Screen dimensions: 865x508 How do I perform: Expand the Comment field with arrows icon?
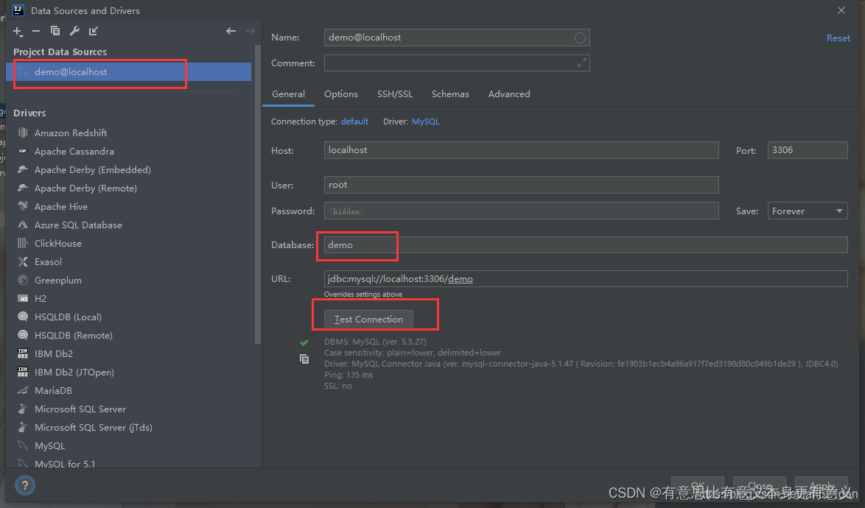[x=581, y=63]
